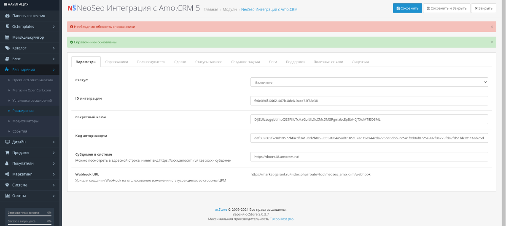The height and width of the screenshot is (226, 506).
Task: Click the gear icon beside Система
Action: (7, 185)
